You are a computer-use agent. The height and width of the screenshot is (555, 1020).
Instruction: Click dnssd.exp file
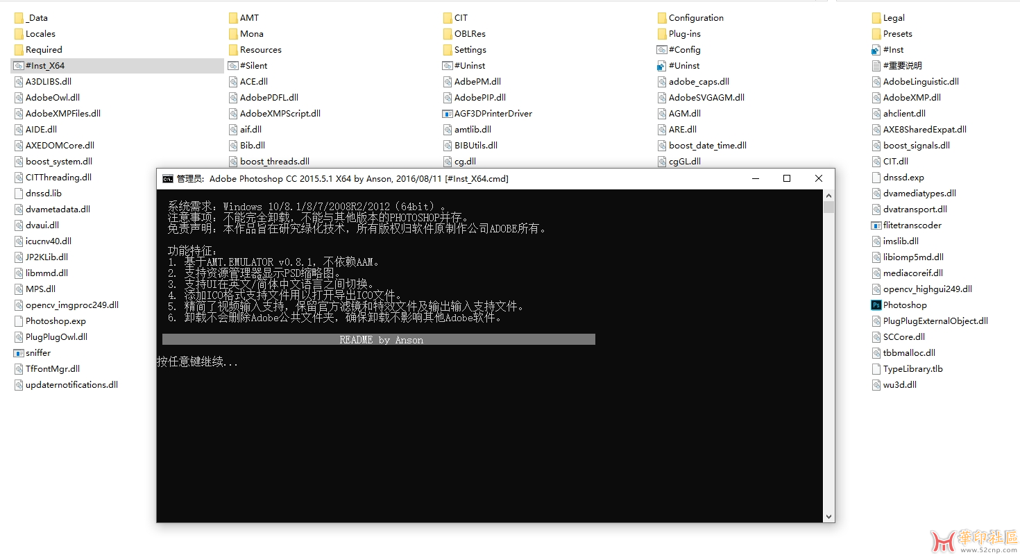pos(898,178)
